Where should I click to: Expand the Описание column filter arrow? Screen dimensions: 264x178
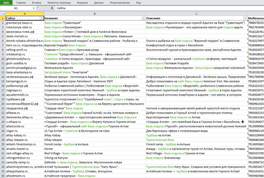point(245,18)
